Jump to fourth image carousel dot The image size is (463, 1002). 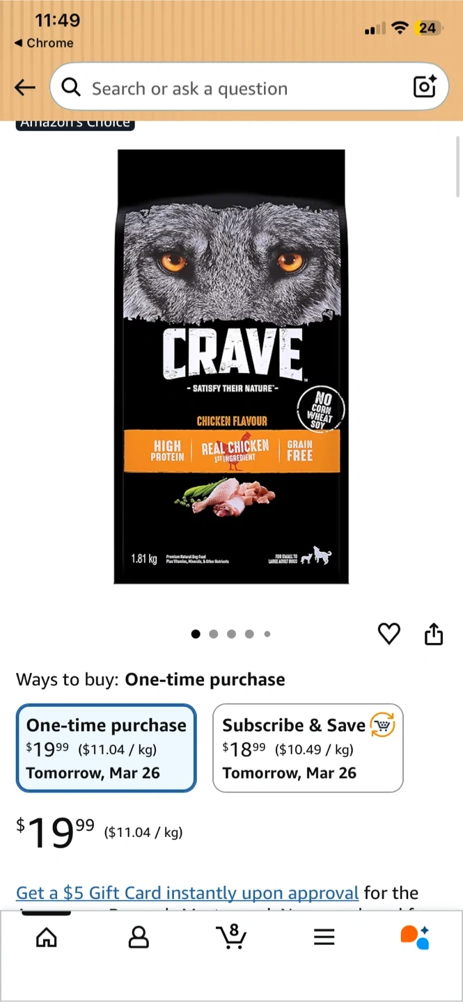tap(249, 634)
